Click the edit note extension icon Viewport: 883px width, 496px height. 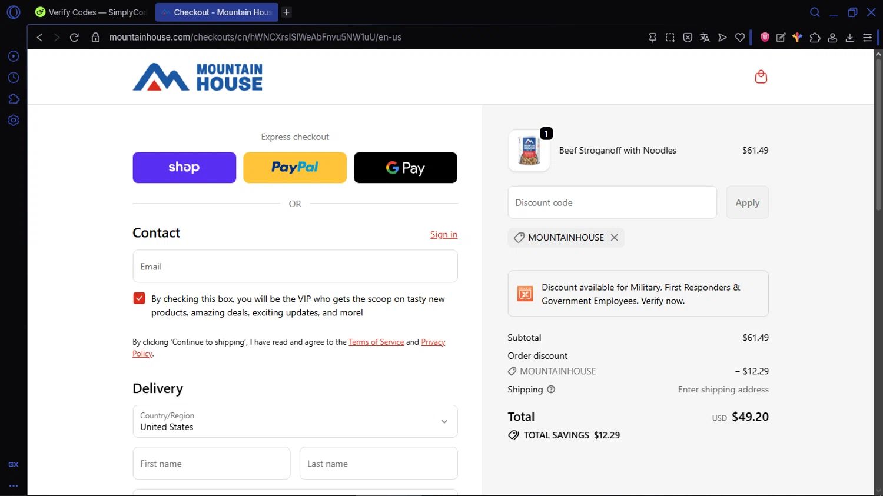pyautogui.click(x=781, y=37)
